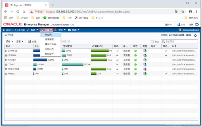The width and height of the screenshot is (202, 127).
Task: Sort by the 占用率 (%) column header
Action: (x=102, y=46)
